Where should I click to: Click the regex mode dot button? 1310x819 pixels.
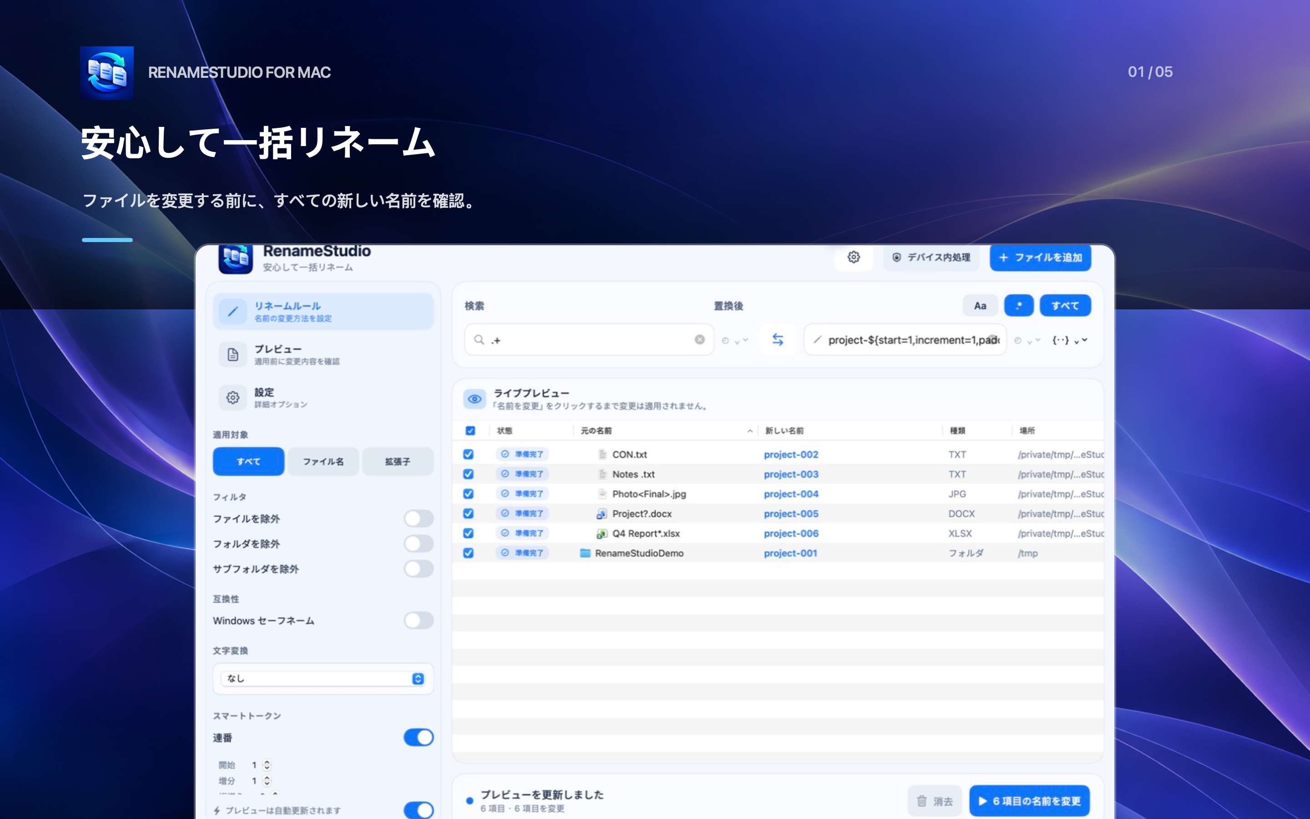[1018, 305]
